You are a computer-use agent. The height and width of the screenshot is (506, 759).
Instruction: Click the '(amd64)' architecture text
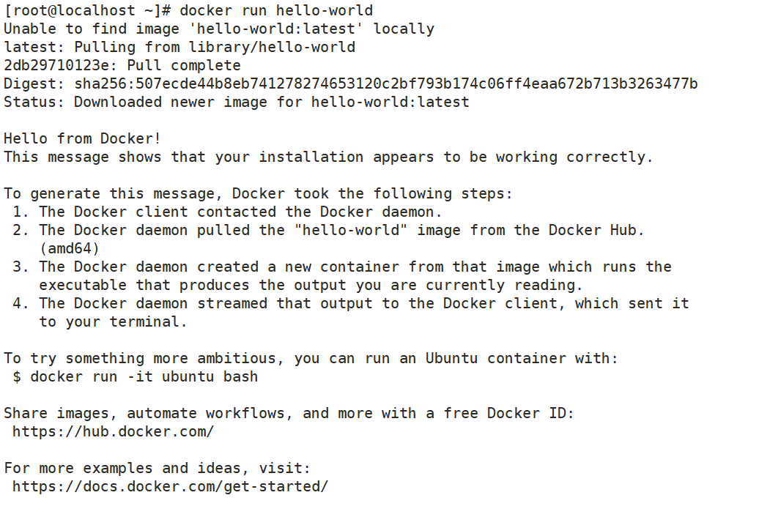69,248
